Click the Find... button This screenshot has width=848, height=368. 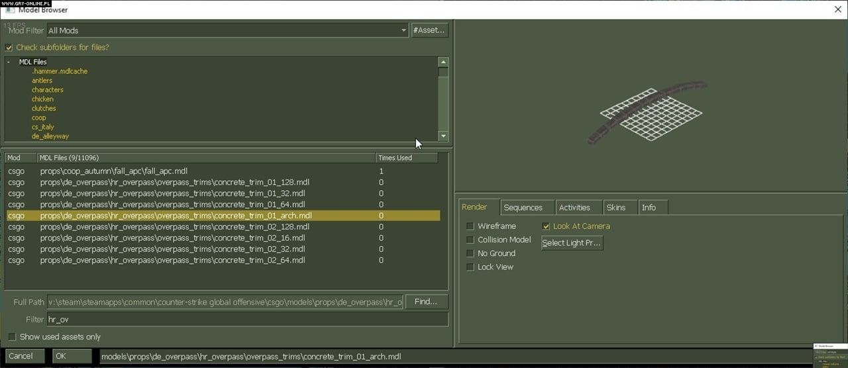425,302
